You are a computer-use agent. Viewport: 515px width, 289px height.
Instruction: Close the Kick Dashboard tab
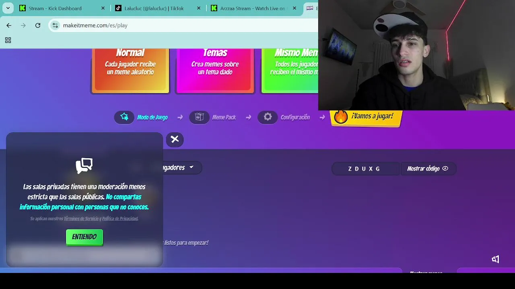(103, 8)
